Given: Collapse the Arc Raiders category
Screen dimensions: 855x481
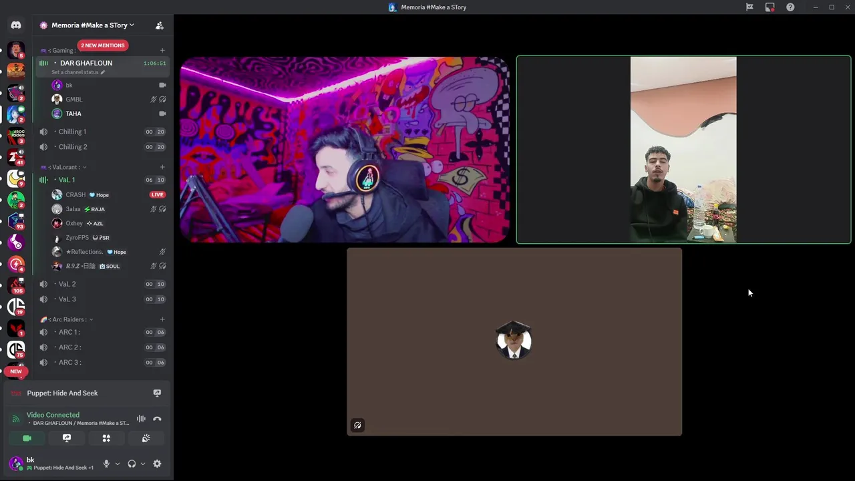Looking at the screenshot, I should pyautogui.click(x=67, y=319).
